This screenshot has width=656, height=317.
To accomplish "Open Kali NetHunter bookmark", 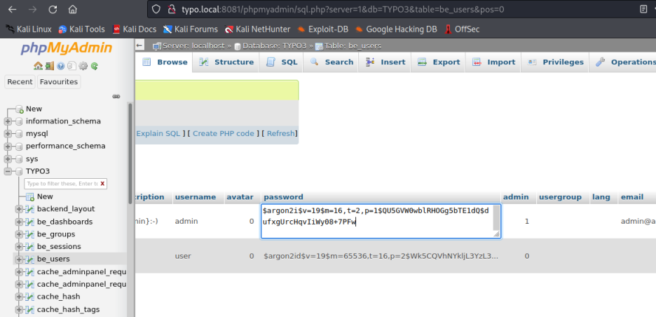I will pos(257,29).
